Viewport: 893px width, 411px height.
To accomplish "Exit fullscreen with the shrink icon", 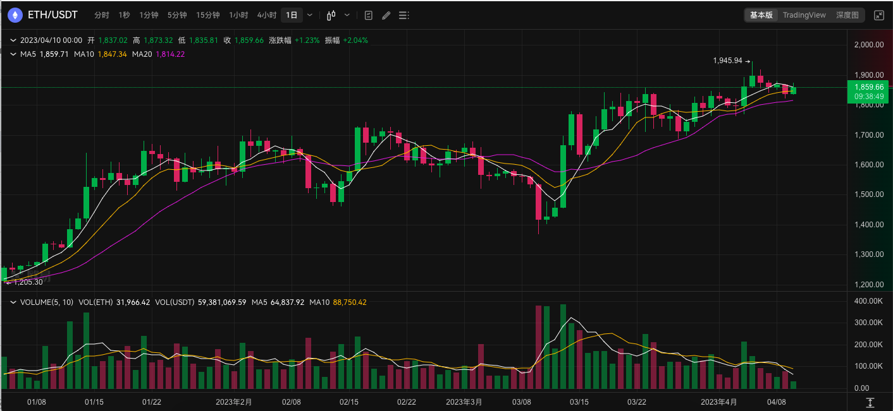I will point(878,15).
